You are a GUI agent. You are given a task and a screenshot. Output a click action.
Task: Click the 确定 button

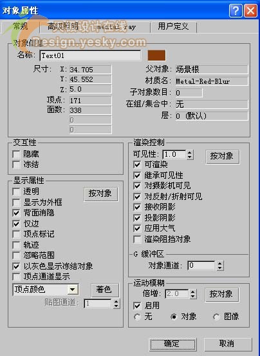coord(173,344)
